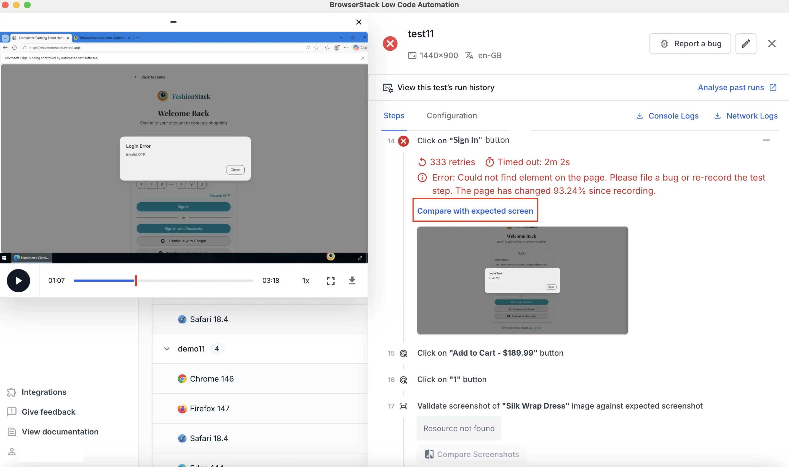This screenshot has width=789, height=467.
Task: Click Ecommerce Clothi... taskbar item
Action: point(31,258)
